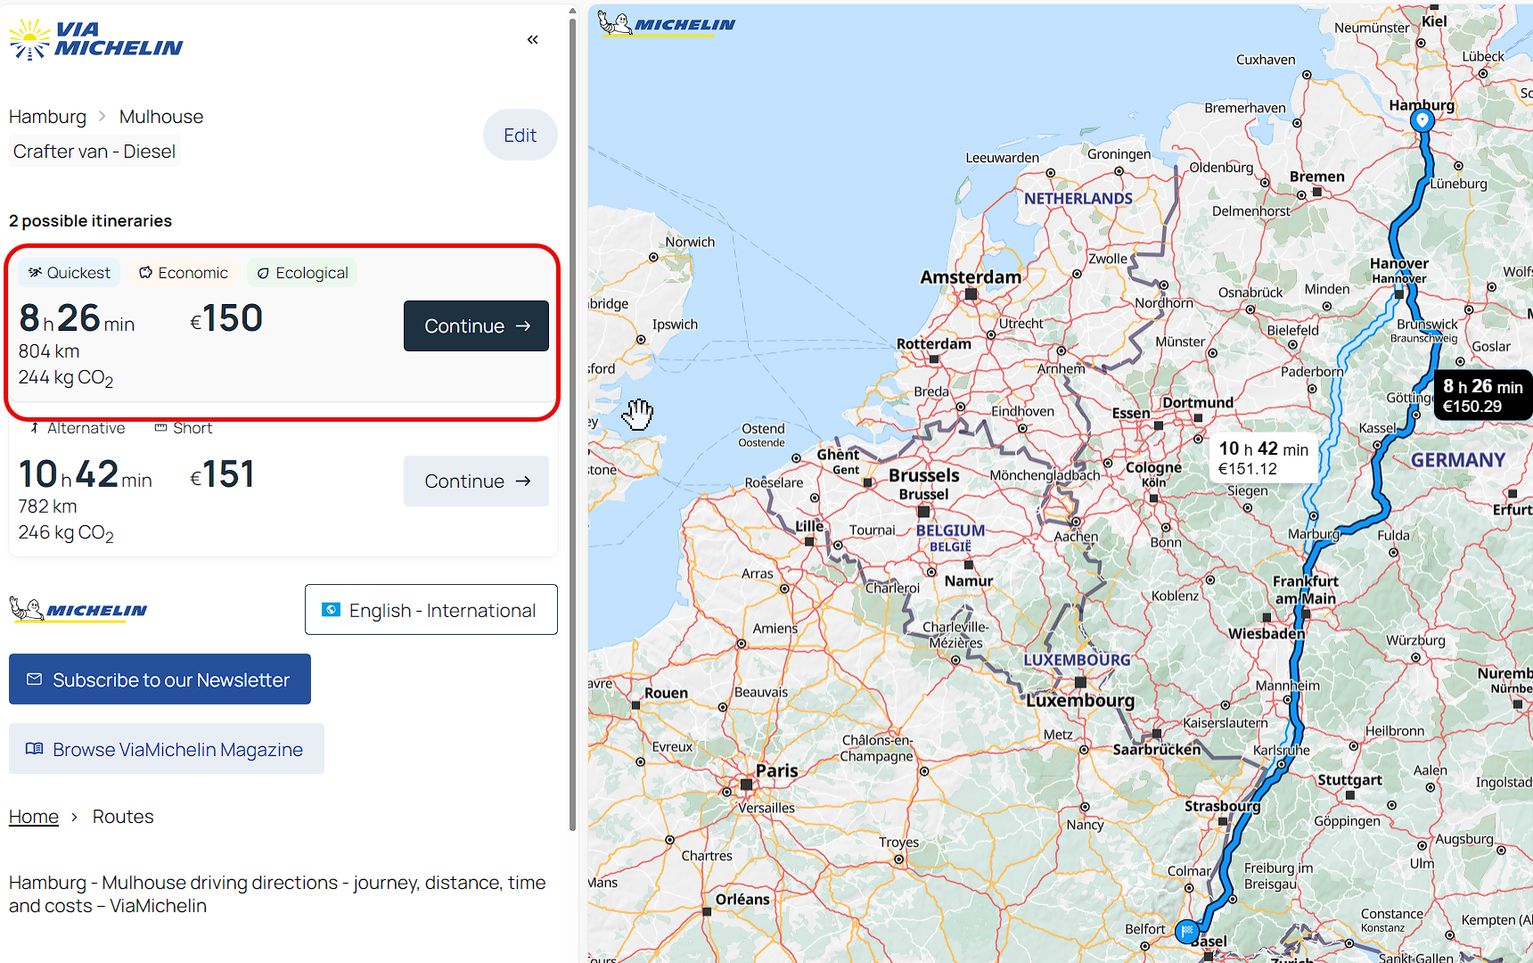Click the destination flag marker near Basel

coord(1187,932)
